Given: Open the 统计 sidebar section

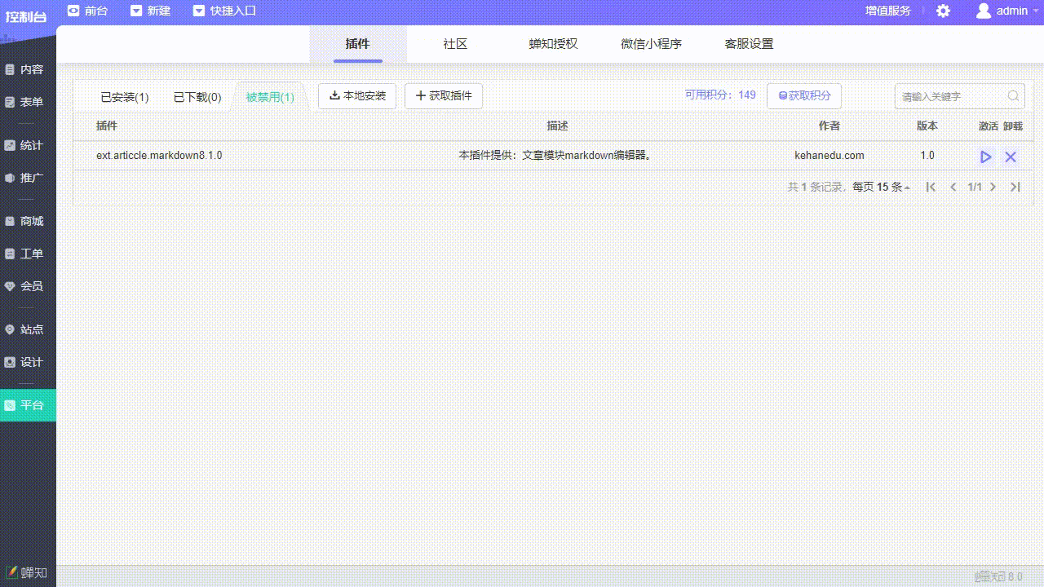Looking at the screenshot, I should click(29, 145).
